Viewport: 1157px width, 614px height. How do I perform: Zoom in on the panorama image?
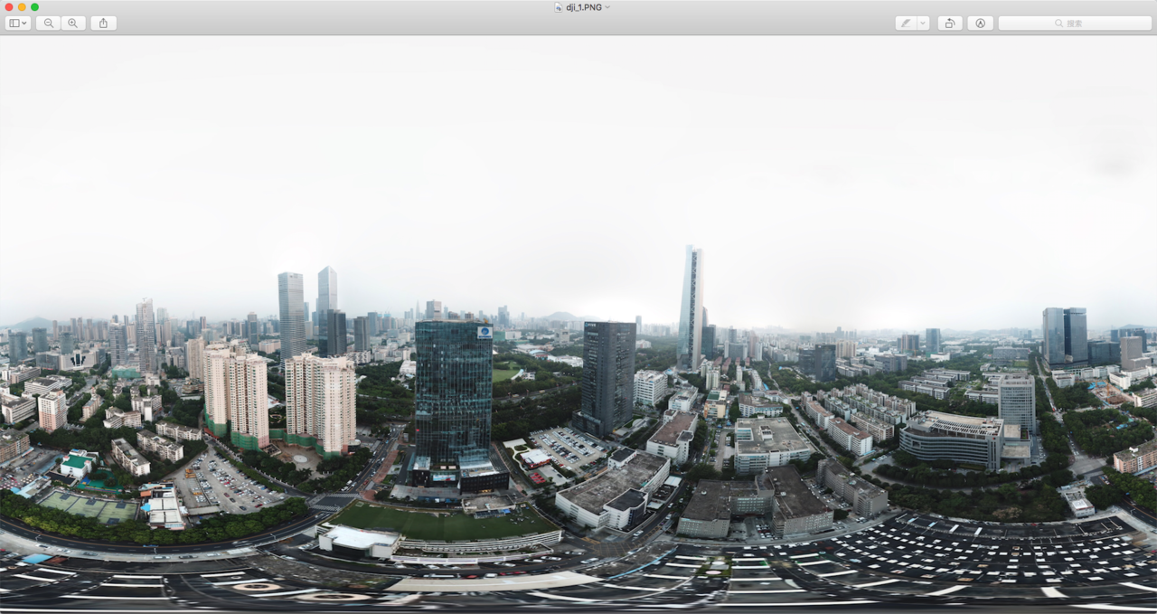73,23
